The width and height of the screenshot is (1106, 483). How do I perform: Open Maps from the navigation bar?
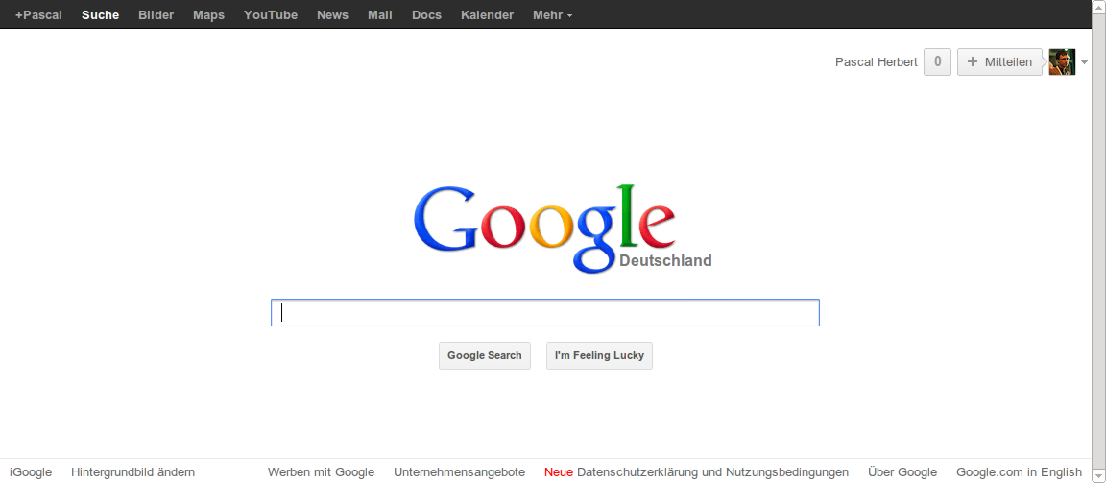(x=208, y=14)
